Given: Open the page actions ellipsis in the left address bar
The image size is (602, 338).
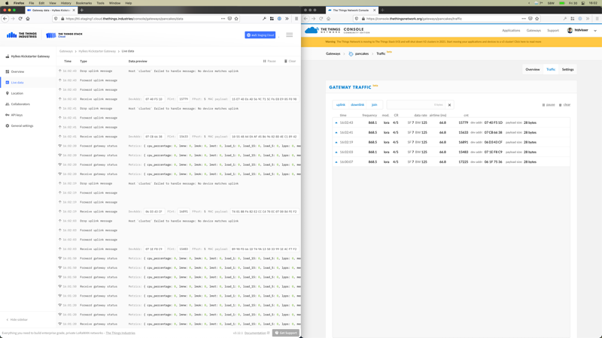Looking at the screenshot, I should point(223,18).
